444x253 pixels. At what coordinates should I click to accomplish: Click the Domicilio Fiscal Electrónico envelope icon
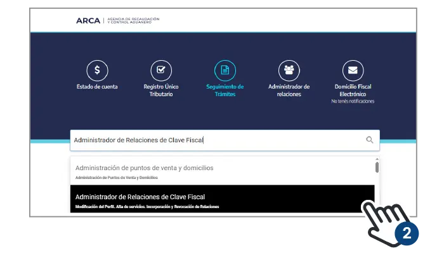pos(353,70)
